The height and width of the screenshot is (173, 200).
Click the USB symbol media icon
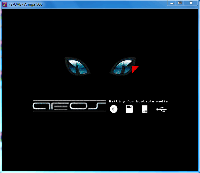(x=162, y=110)
